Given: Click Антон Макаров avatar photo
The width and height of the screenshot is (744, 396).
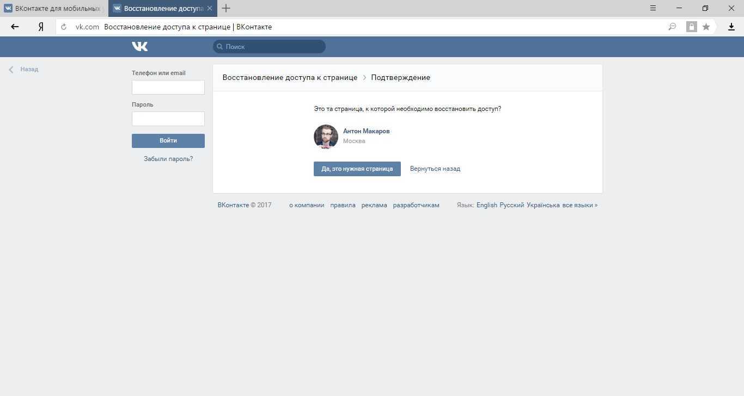Looking at the screenshot, I should coord(326,137).
